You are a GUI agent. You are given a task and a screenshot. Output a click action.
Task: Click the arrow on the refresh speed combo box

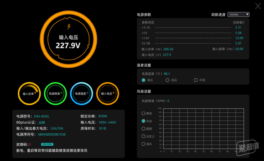click(x=247, y=14)
